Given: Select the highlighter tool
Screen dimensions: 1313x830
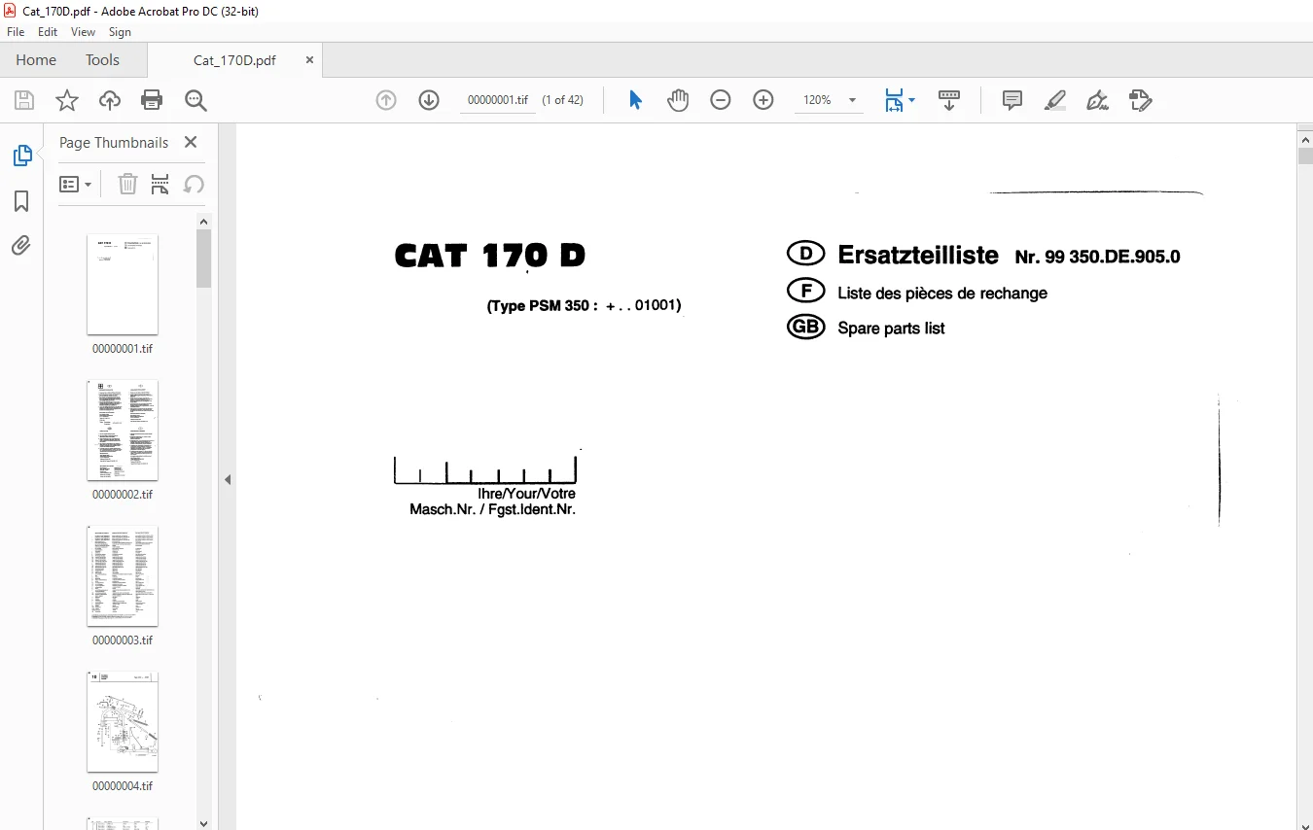Looking at the screenshot, I should tap(1055, 100).
